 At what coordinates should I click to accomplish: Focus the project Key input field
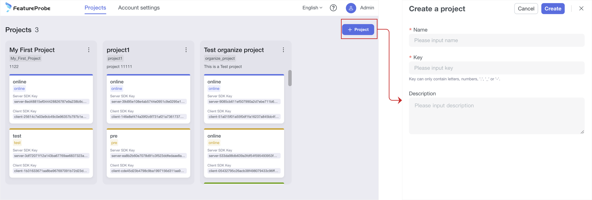click(x=496, y=68)
